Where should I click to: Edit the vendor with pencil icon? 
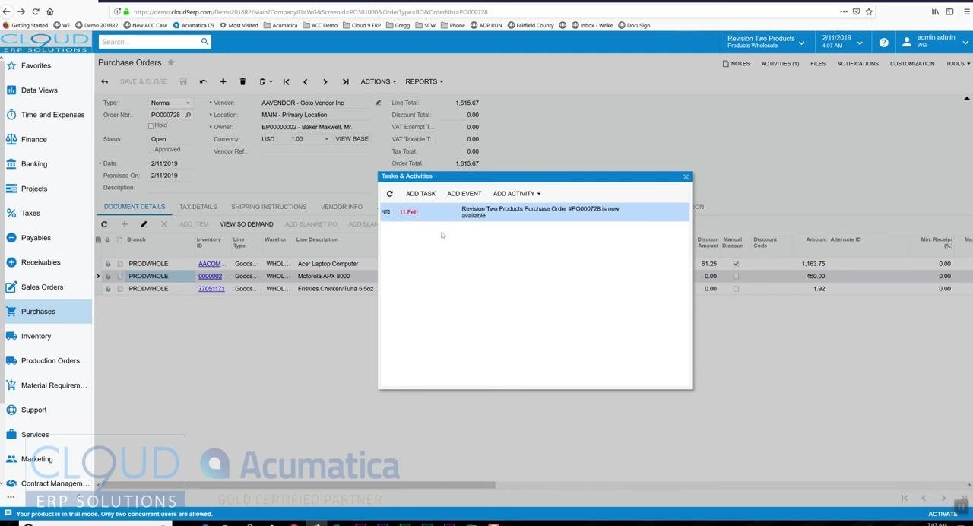(x=378, y=103)
